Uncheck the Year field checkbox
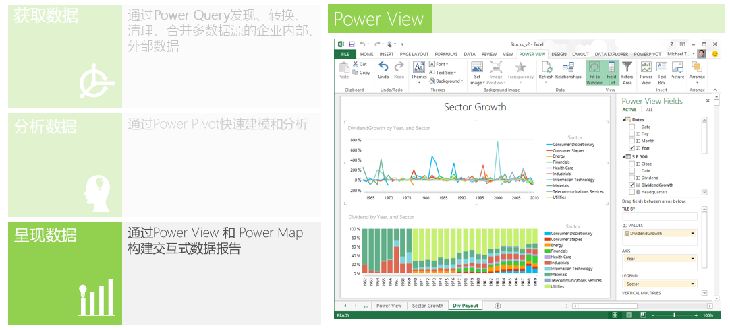The width and height of the screenshot is (730, 330). click(x=631, y=147)
